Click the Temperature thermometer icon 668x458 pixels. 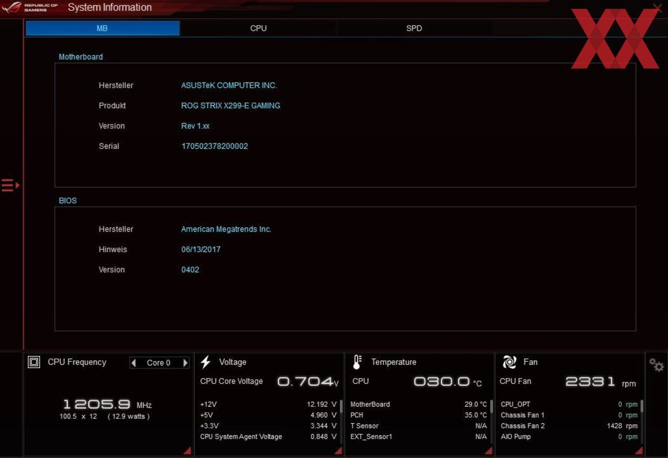[358, 362]
